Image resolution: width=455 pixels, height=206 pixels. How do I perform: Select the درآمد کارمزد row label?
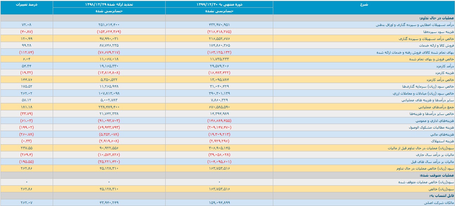[444, 66]
